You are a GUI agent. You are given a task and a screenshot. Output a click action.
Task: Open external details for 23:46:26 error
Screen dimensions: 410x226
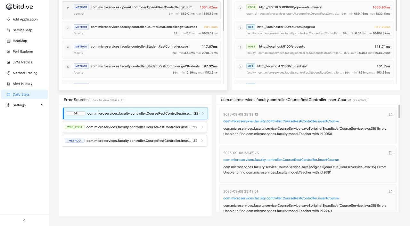(x=390, y=153)
